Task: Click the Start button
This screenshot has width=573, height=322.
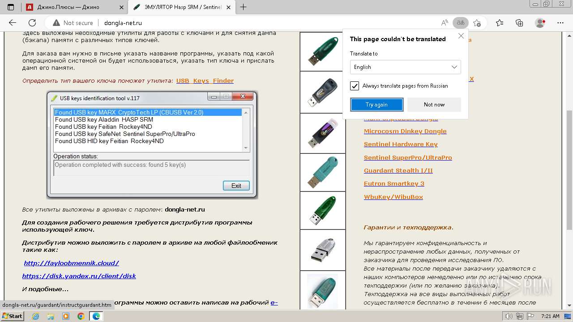Action: coord(13,316)
